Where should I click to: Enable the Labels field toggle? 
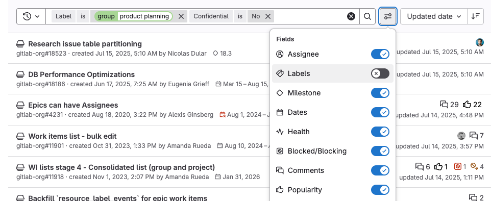pos(380,73)
